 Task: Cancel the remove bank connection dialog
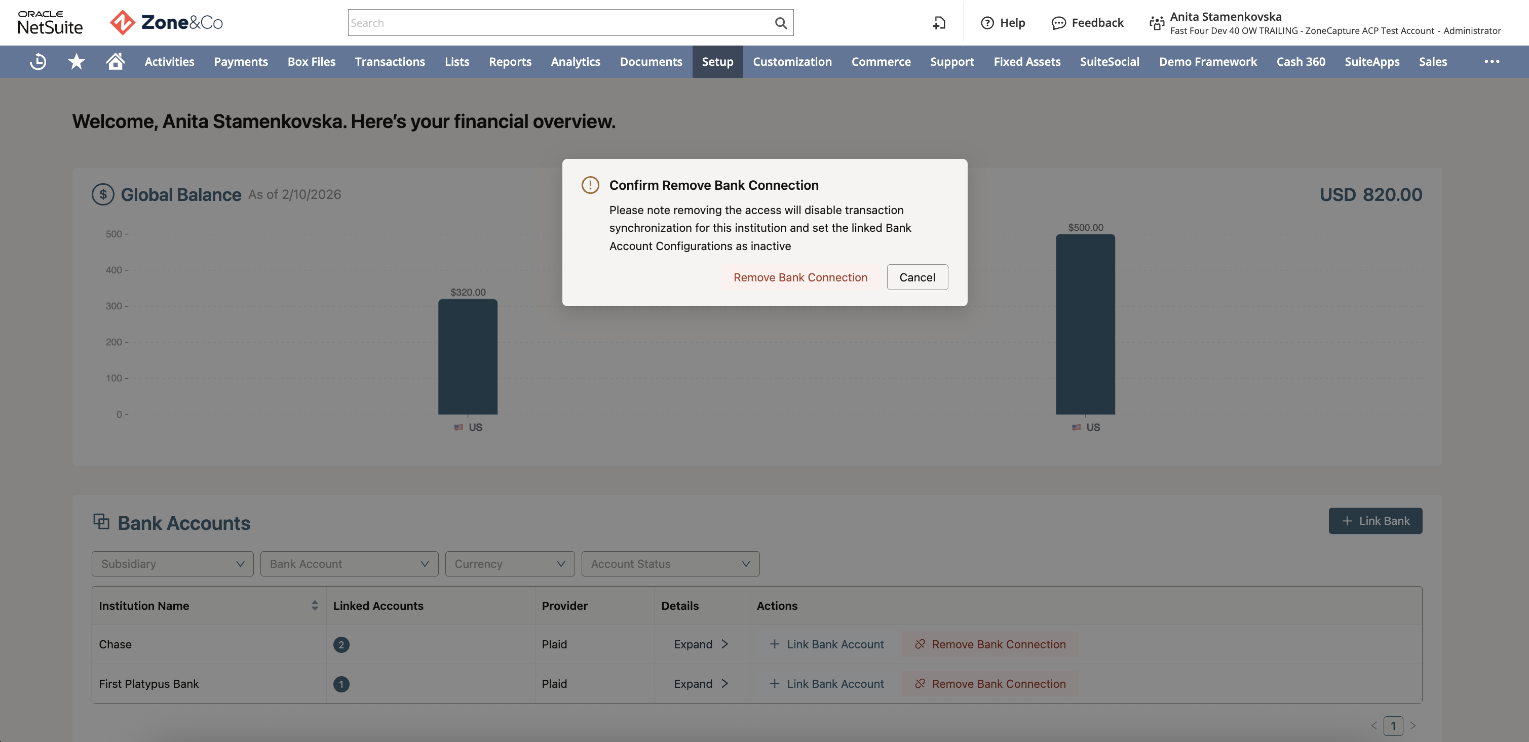[917, 277]
